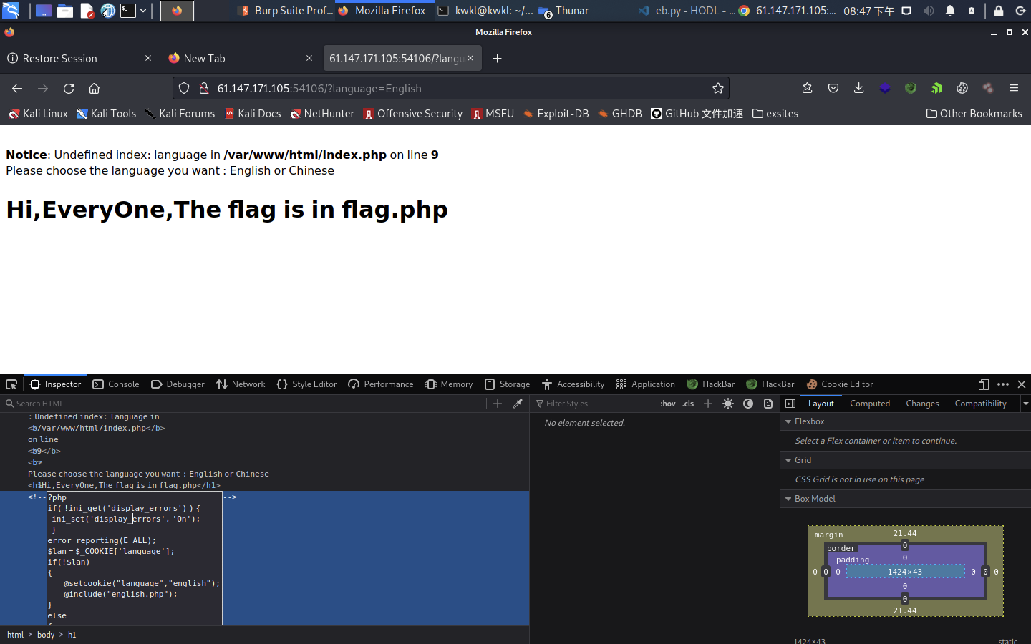Reload the current page
This screenshot has width=1031, height=644.
tap(69, 88)
